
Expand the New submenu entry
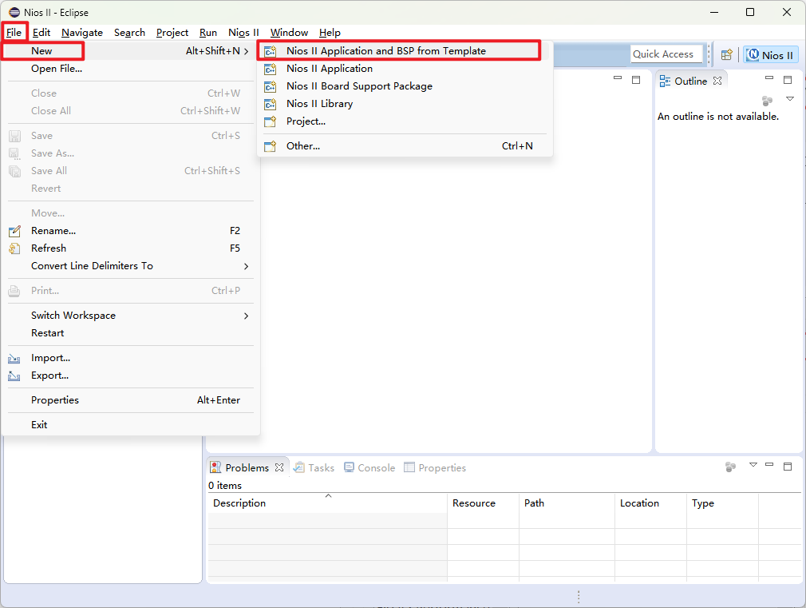pos(131,51)
